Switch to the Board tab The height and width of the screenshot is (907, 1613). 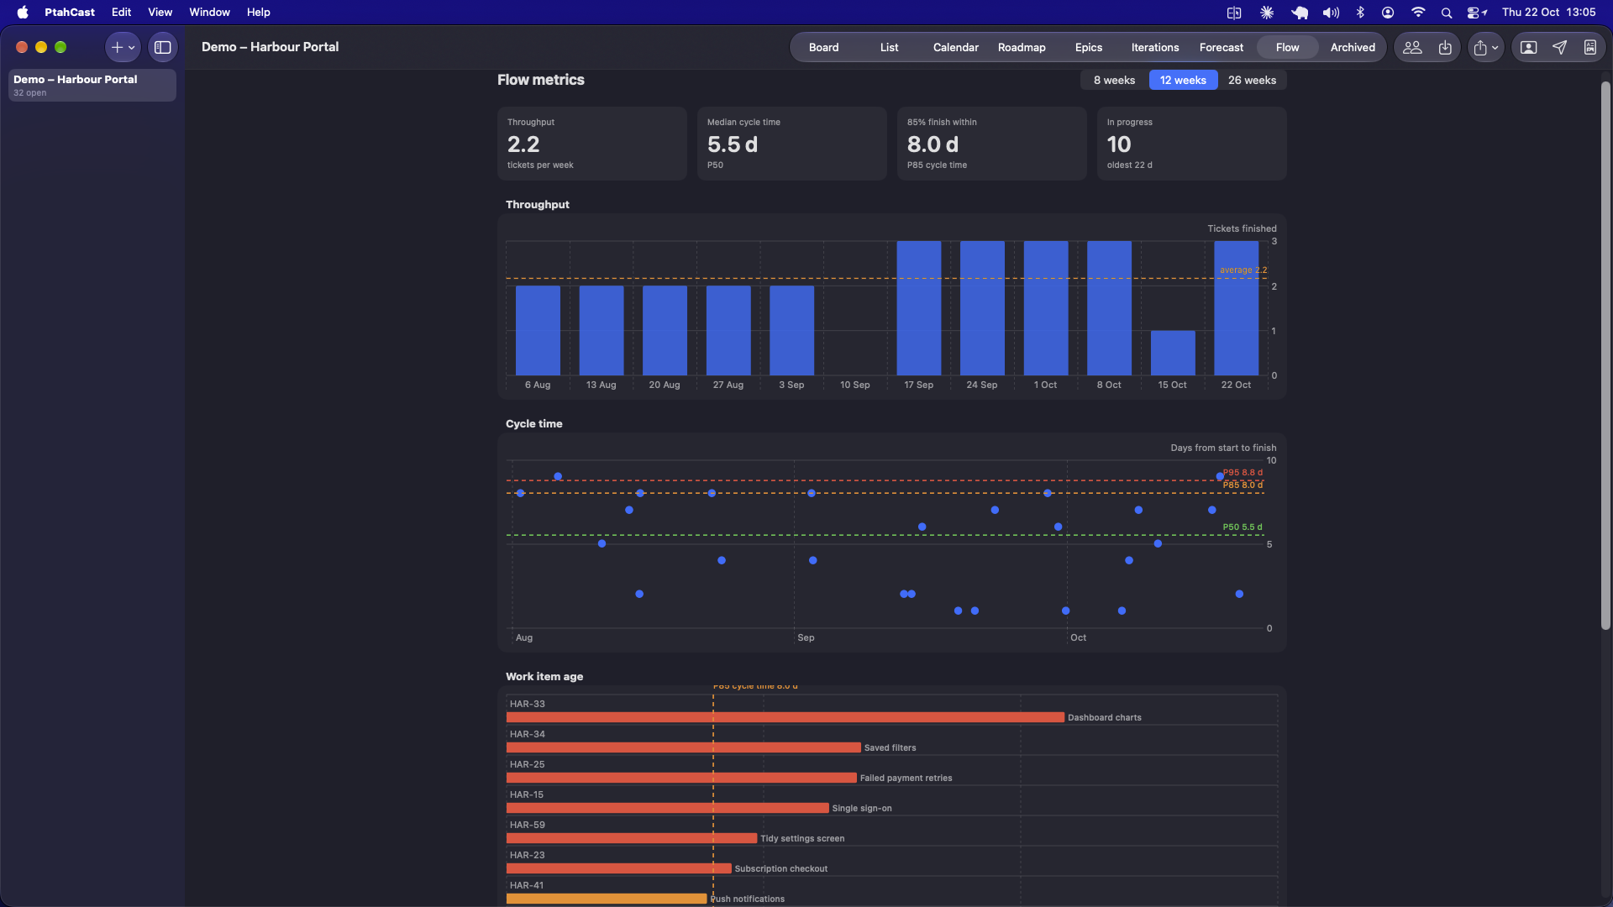point(823,48)
